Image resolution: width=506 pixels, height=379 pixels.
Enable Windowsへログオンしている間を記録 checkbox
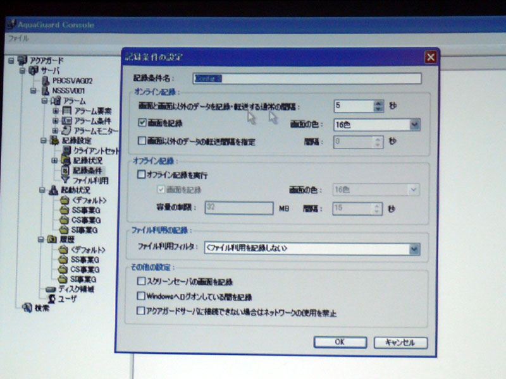pyautogui.click(x=142, y=296)
